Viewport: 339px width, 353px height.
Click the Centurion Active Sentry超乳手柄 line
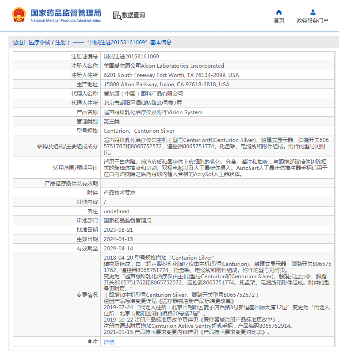(x=198, y=326)
